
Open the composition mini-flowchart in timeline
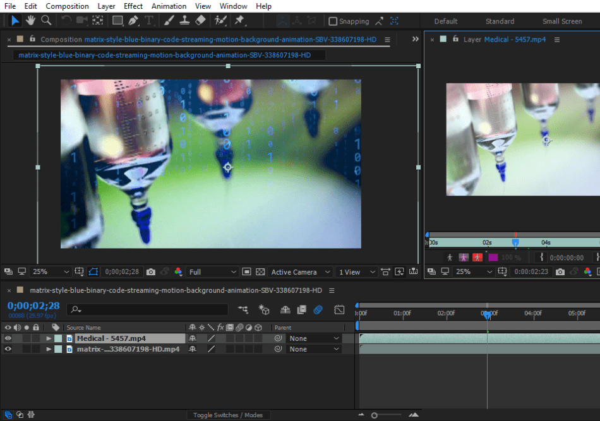[243, 309]
